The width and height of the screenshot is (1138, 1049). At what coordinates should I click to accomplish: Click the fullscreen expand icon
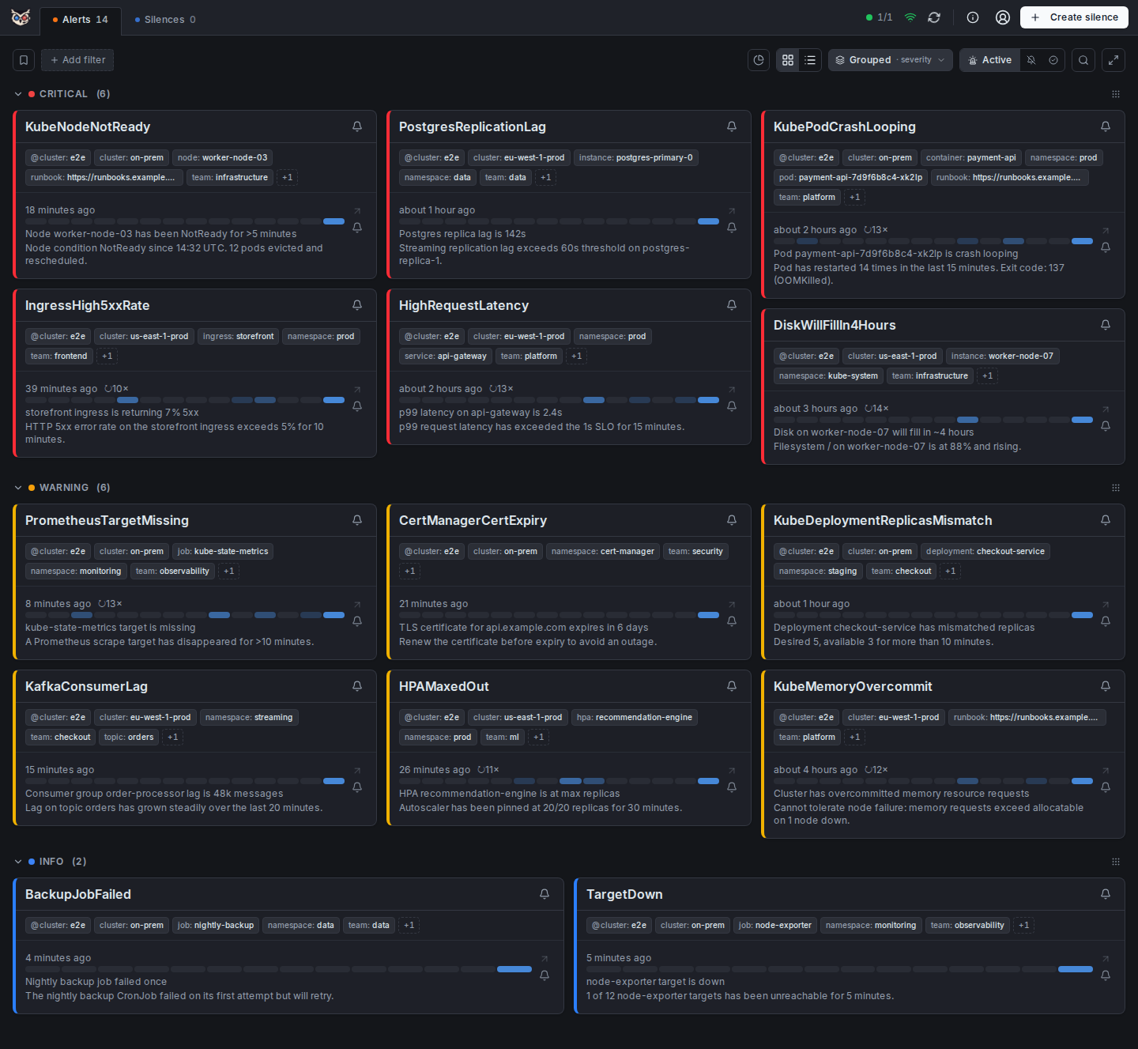point(1114,60)
